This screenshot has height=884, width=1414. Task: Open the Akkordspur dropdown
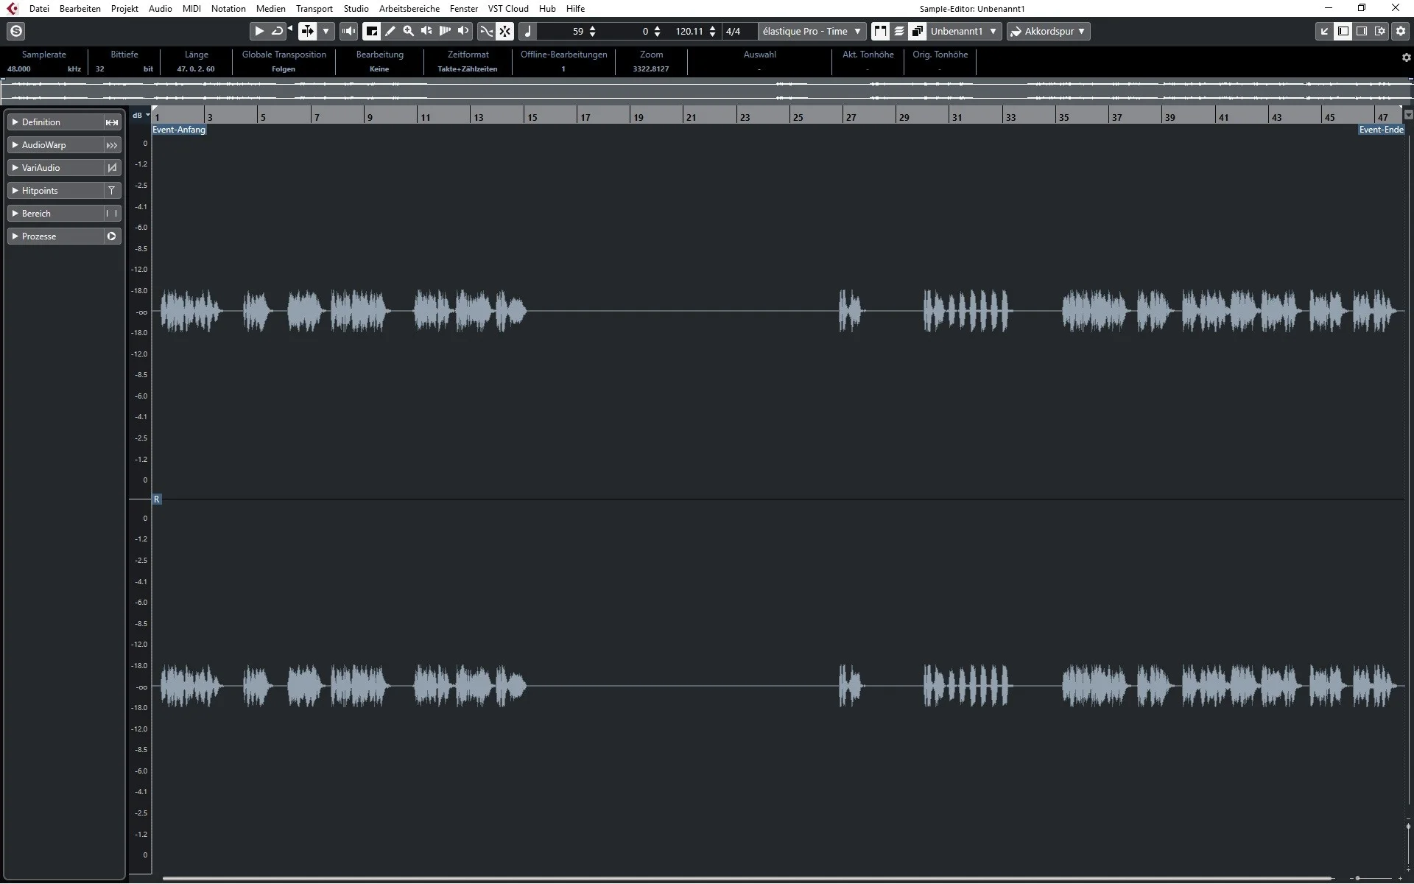(1049, 31)
